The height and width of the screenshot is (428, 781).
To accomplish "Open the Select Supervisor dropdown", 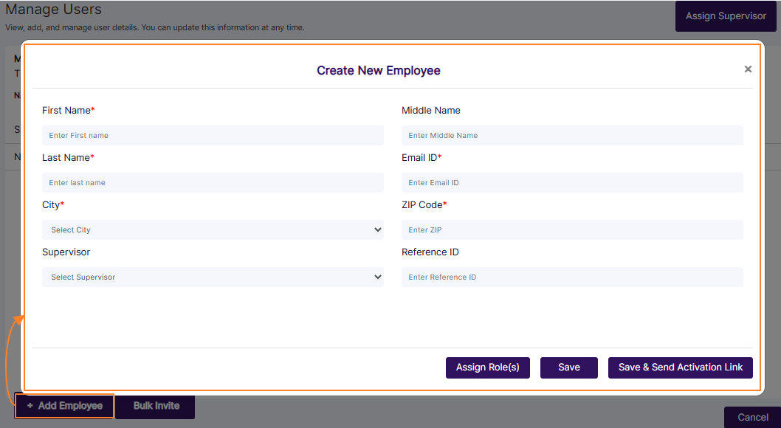I will coord(213,277).
